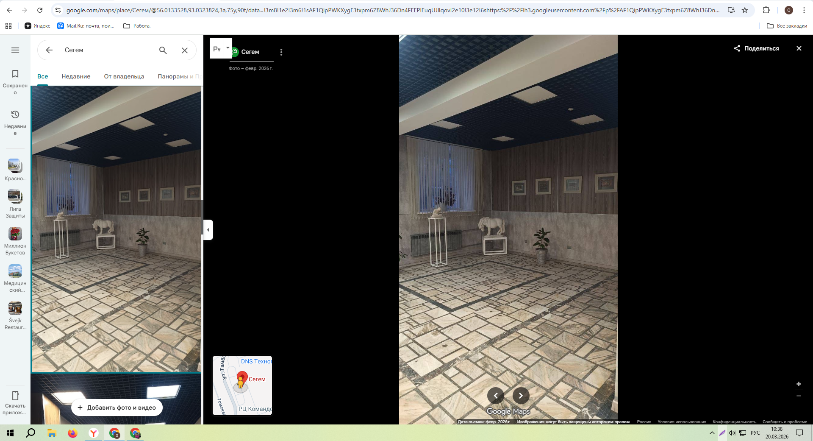View site information icon in address bar
Screen dimensions: 813x441
58,10
